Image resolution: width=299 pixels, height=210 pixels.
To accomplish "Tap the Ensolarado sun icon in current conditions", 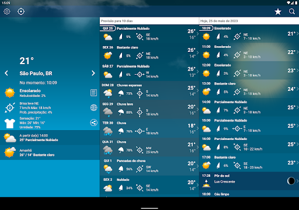I will tap(10, 93).
